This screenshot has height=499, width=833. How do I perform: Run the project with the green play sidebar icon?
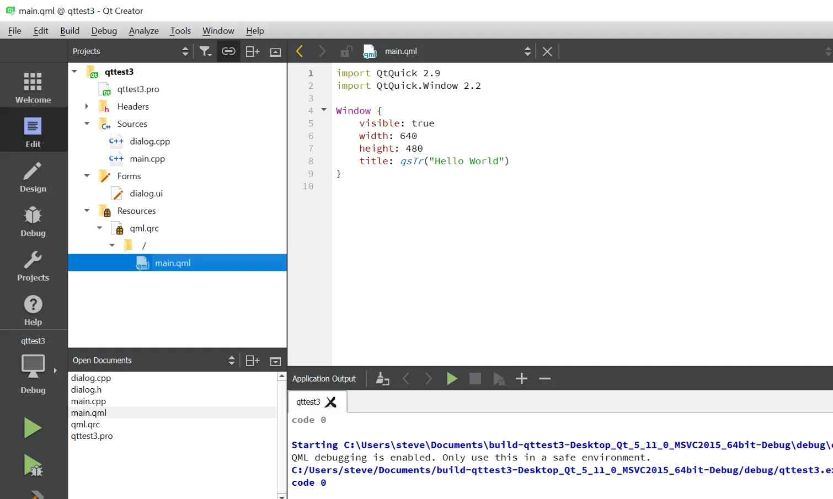pos(33,428)
